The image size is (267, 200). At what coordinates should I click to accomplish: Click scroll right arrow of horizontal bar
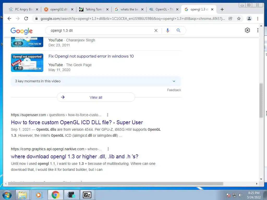257,184
